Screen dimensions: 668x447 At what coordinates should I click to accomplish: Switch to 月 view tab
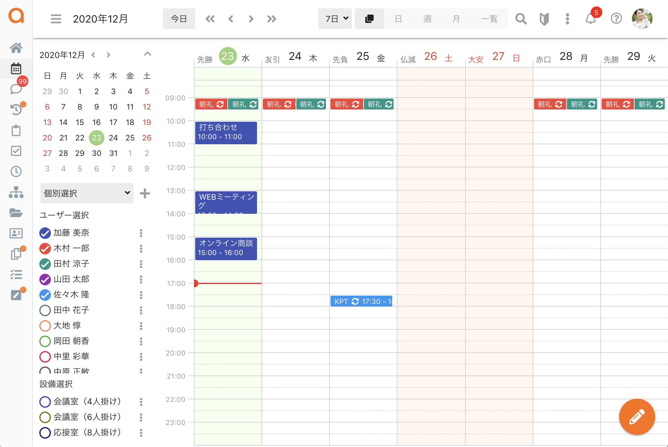click(x=456, y=19)
